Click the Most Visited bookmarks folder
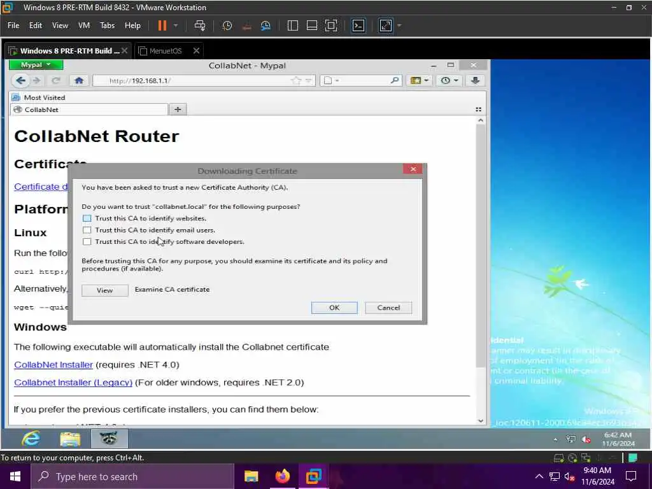The image size is (652, 489). [39, 97]
